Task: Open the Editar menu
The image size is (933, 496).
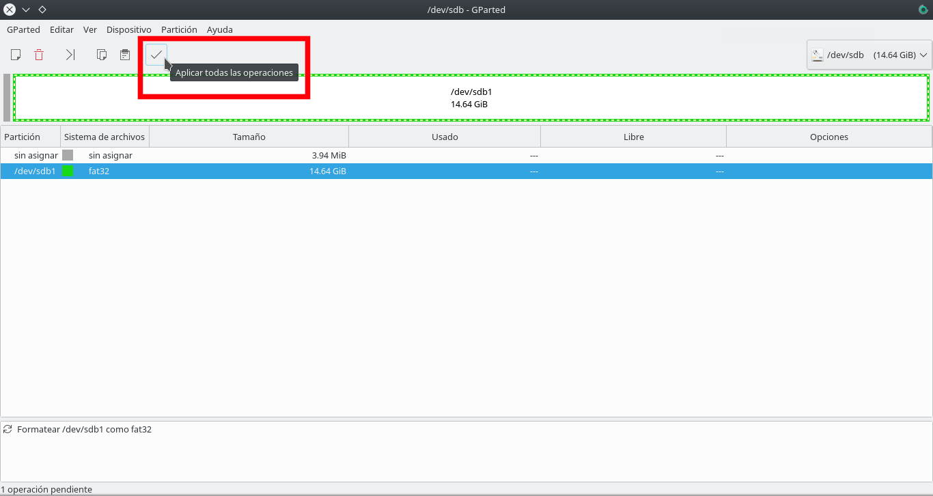Action: tap(61, 30)
